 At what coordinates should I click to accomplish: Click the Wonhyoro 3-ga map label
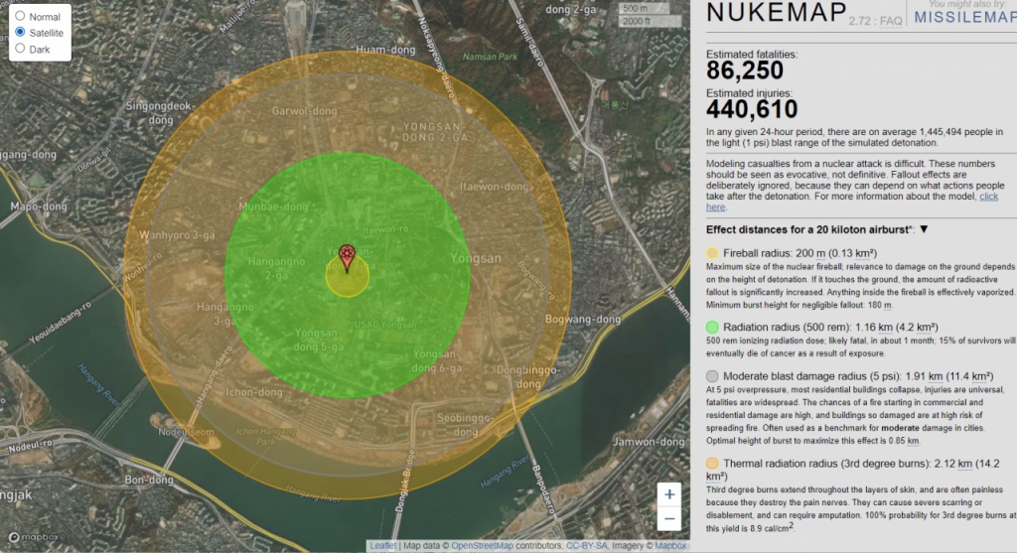click(x=177, y=235)
